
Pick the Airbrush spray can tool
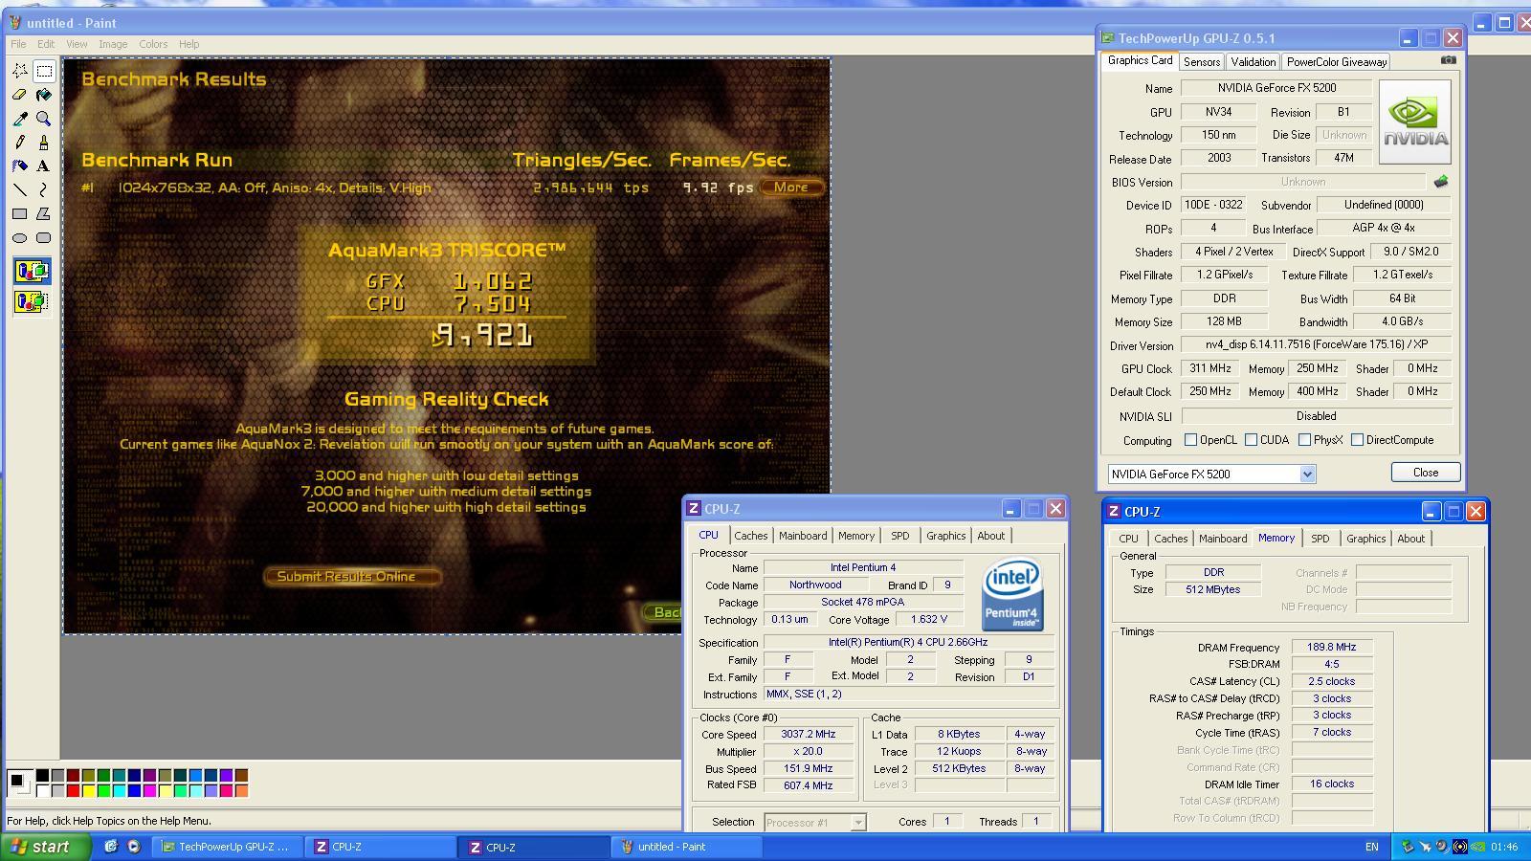point(19,166)
